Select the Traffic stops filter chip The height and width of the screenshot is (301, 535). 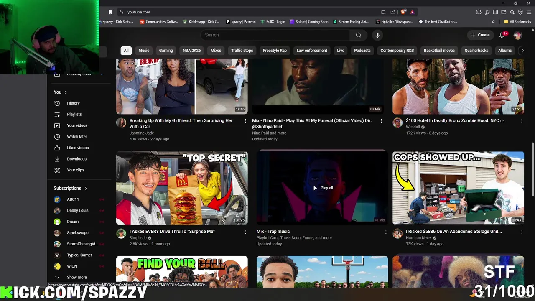pos(242,51)
